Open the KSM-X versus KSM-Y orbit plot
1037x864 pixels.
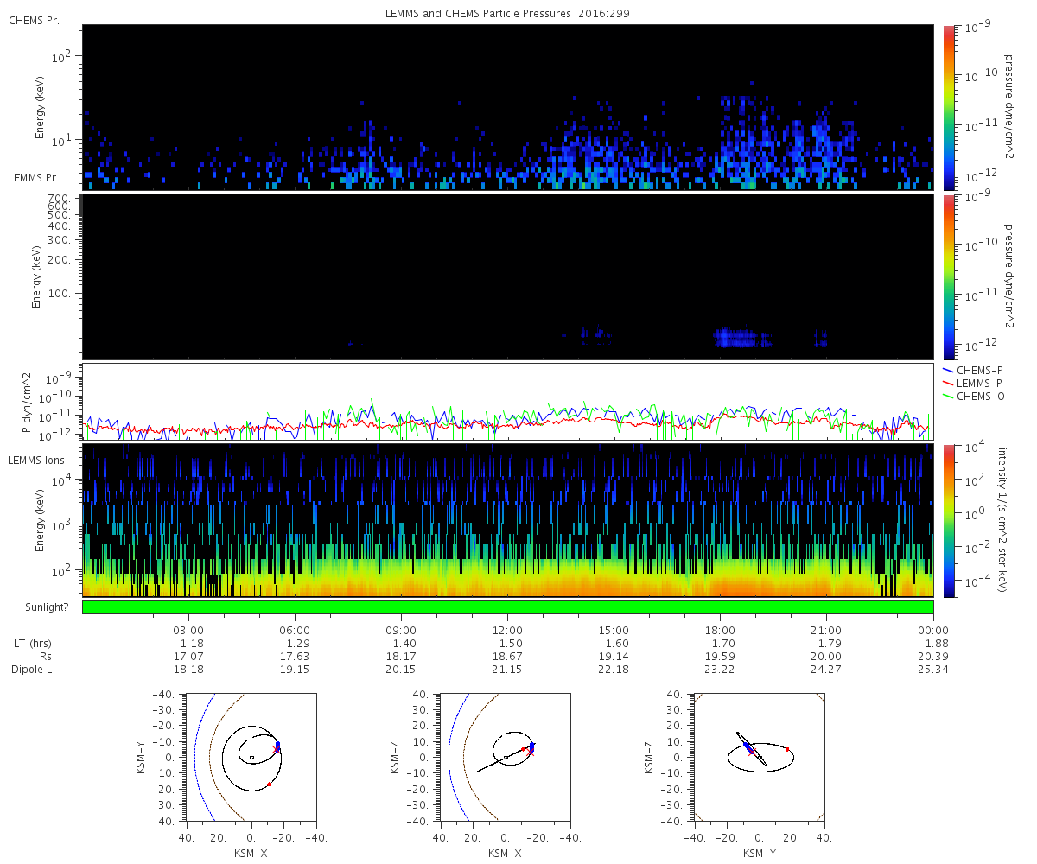tap(251, 756)
